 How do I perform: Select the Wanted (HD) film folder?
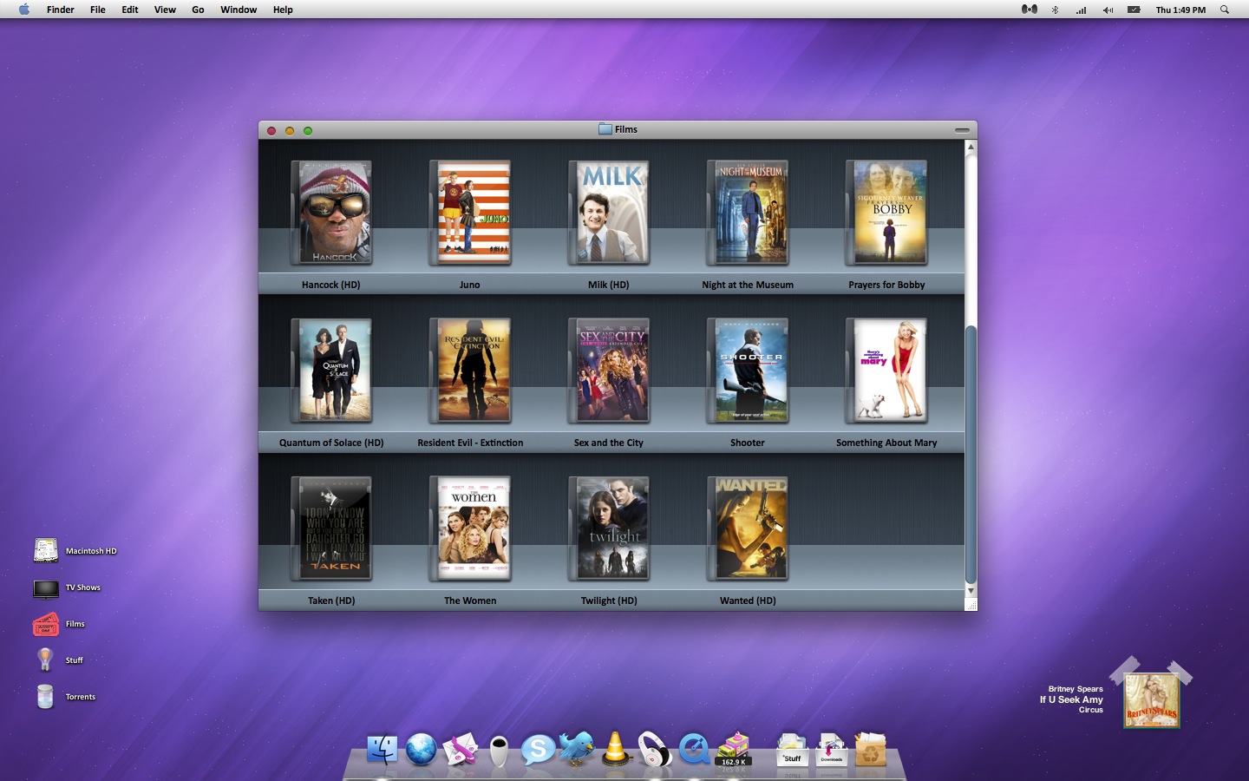748,529
